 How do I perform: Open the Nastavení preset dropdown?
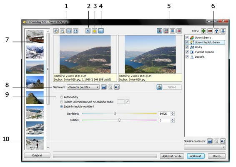(x=83, y=87)
